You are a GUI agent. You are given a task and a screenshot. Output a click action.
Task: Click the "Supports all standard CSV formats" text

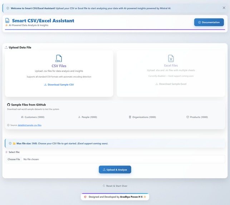tap(59, 77)
